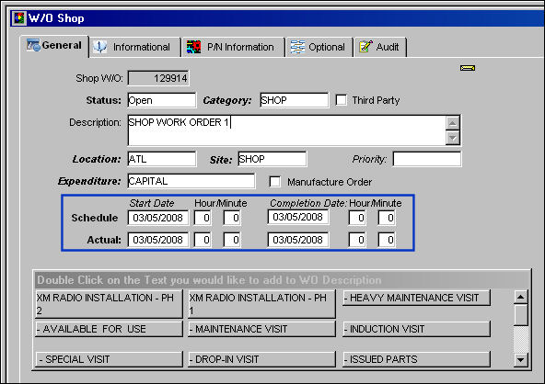Open the Informational tab
The image size is (545, 384).
[x=135, y=47]
